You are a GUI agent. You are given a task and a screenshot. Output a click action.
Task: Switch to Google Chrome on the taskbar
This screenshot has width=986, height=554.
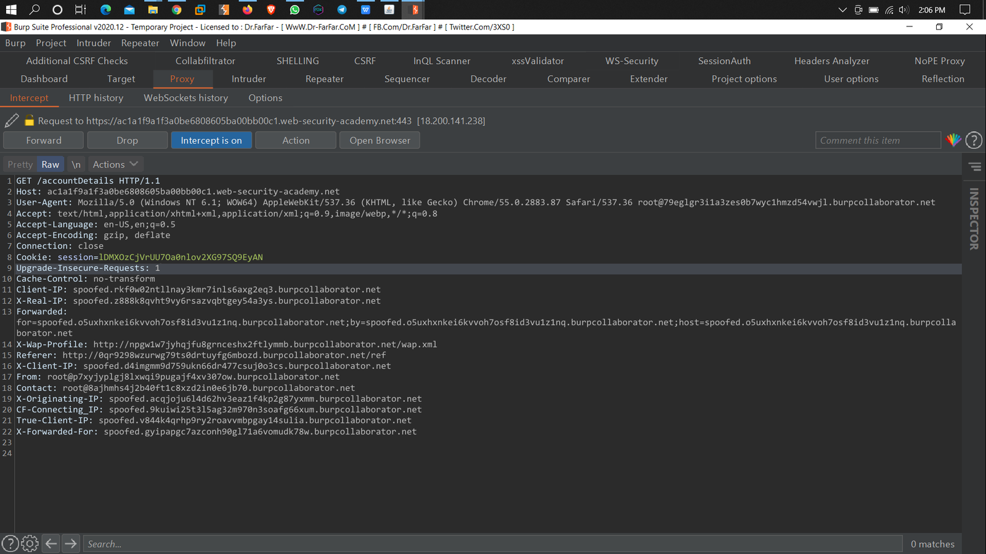tap(176, 10)
